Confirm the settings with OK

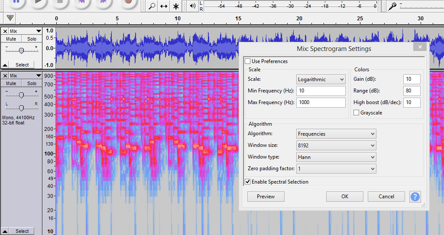click(x=345, y=197)
